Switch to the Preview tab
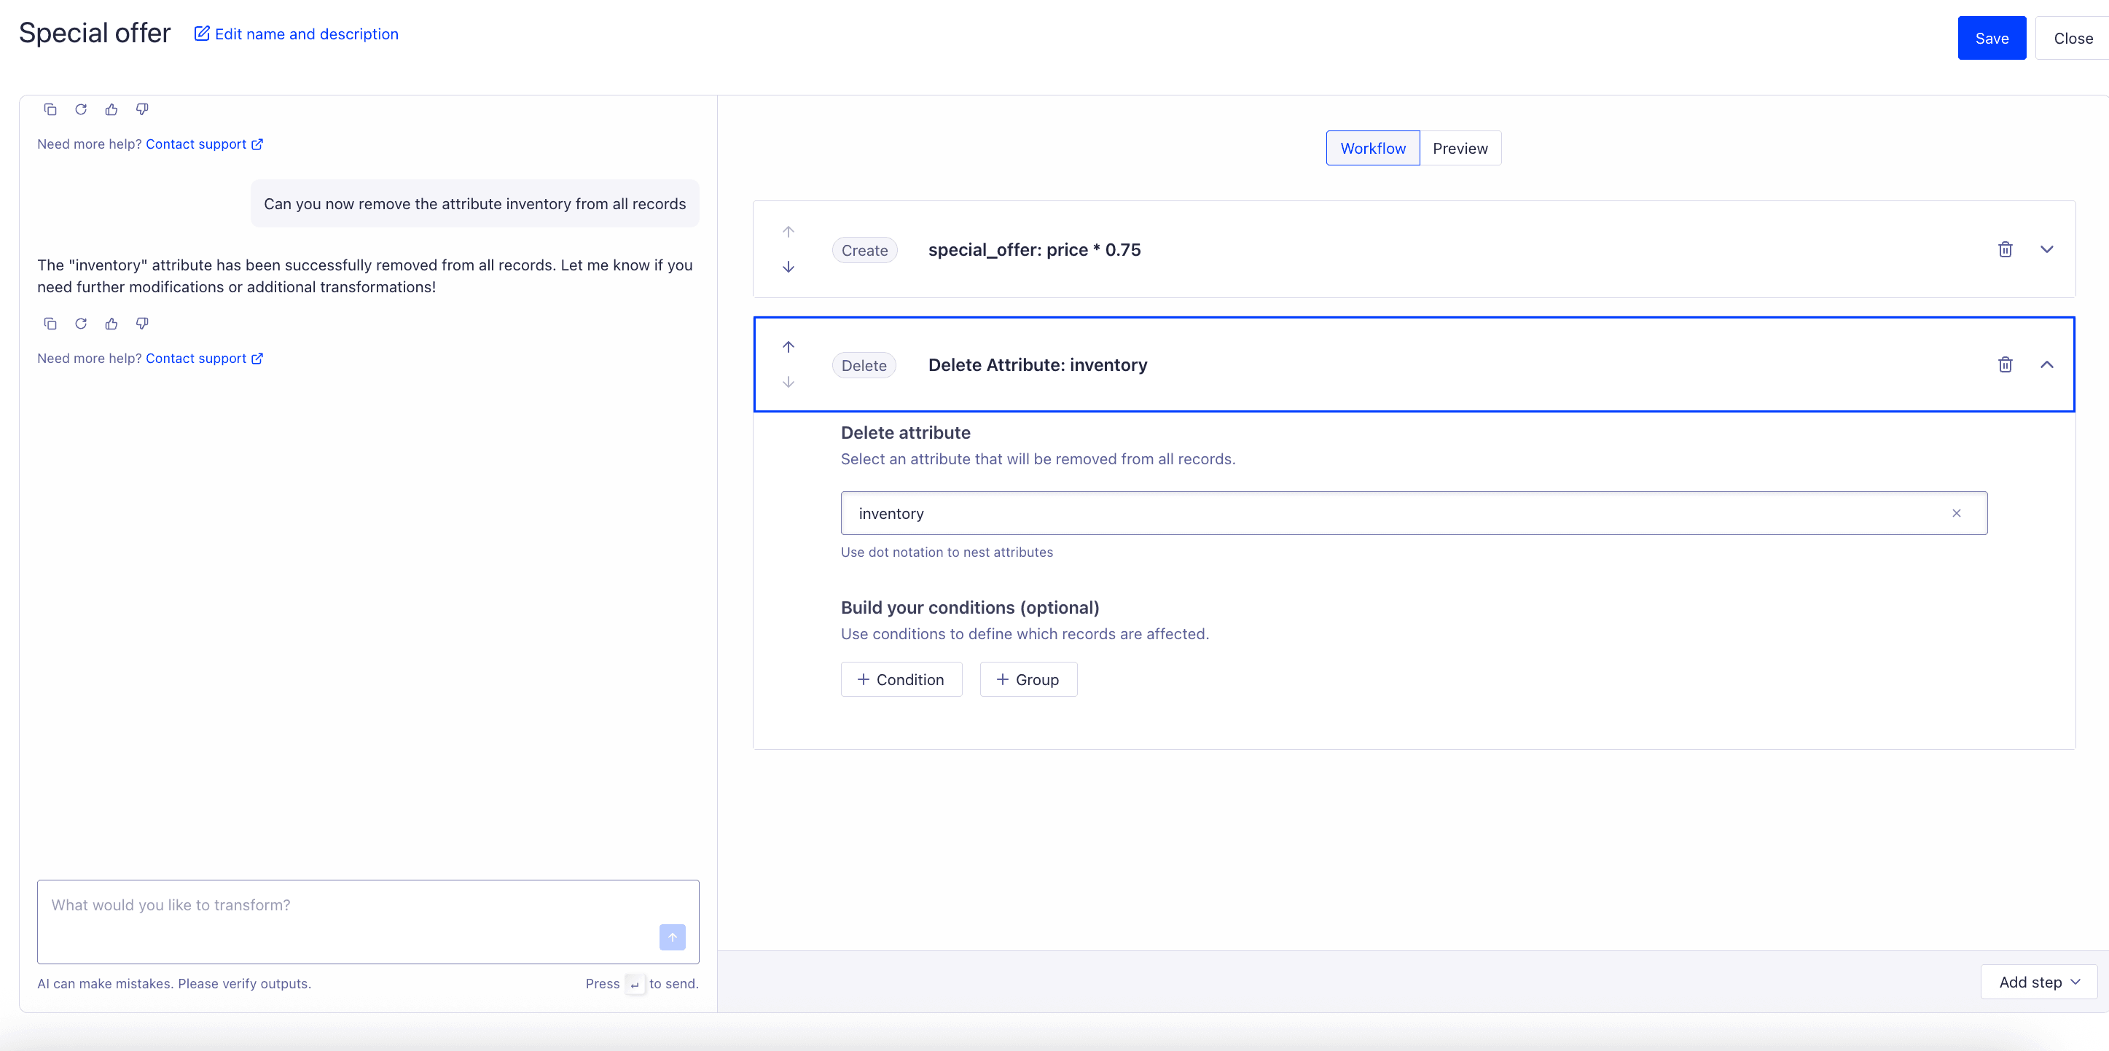The height and width of the screenshot is (1051, 2109). (x=1460, y=148)
